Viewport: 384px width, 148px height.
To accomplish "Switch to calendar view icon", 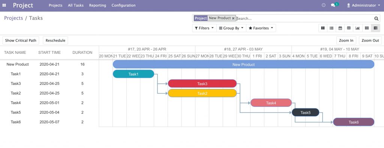I will pos(340,28).
